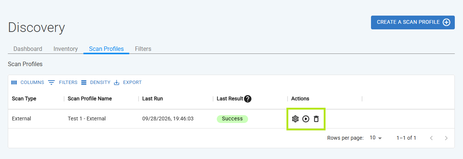Sort by Last Run column header
This screenshot has width=463, height=159.
(x=152, y=99)
